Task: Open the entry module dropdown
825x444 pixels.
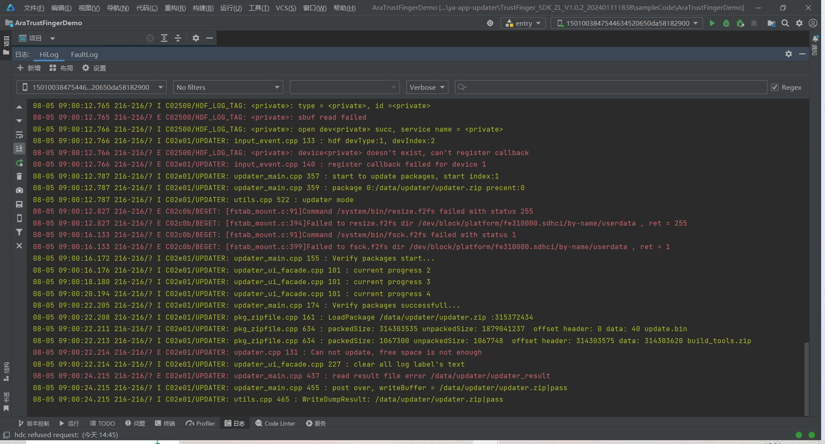Action: click(x=523, y=23)
